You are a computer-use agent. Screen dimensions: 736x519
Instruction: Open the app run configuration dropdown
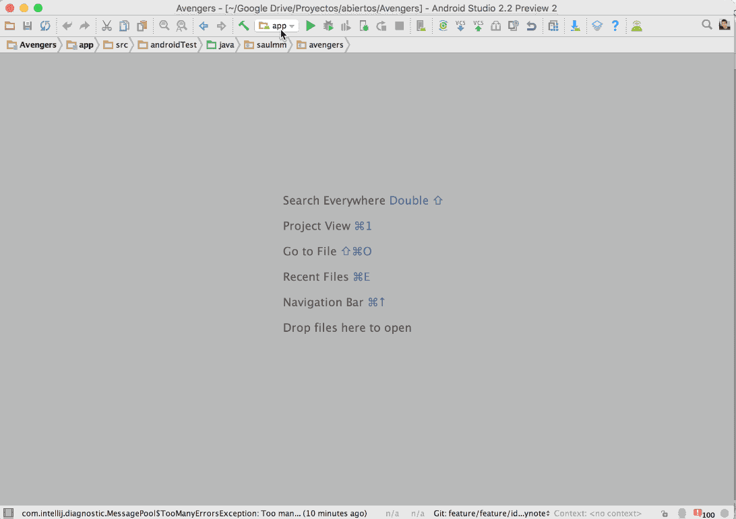[276, 26]
